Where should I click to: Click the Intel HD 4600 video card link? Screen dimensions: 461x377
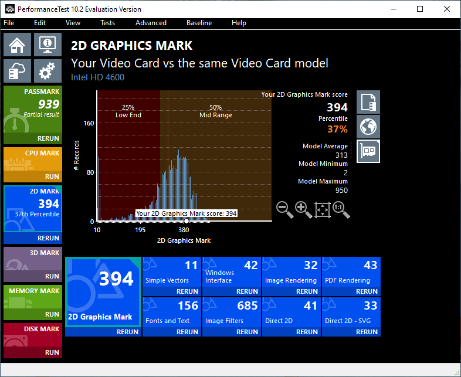[97, 77]
